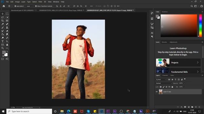Open the Kind filter dropdown

(161, 79)
